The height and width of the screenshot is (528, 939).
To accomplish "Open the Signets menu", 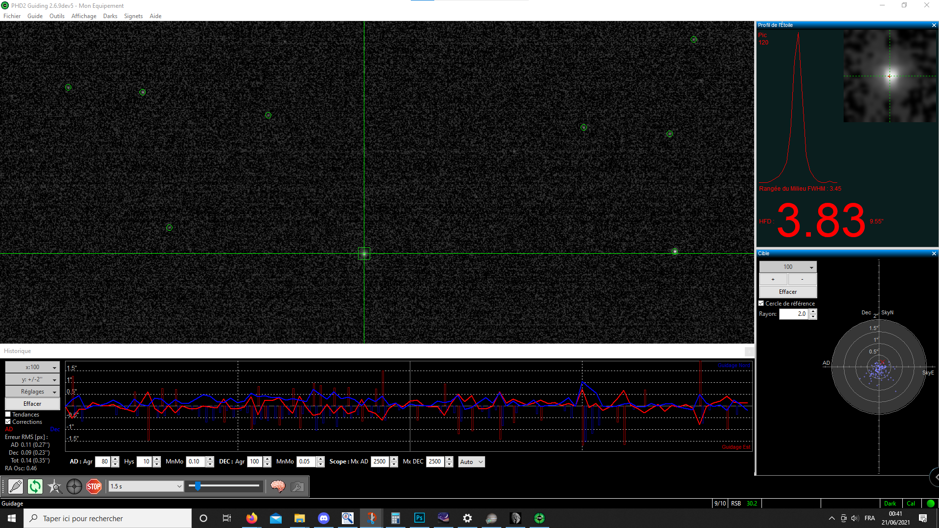I will [x=134, y=16].
